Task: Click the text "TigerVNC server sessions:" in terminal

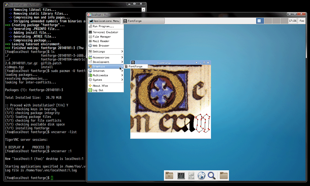Action: pyautogui.click(x=26, y=140)
